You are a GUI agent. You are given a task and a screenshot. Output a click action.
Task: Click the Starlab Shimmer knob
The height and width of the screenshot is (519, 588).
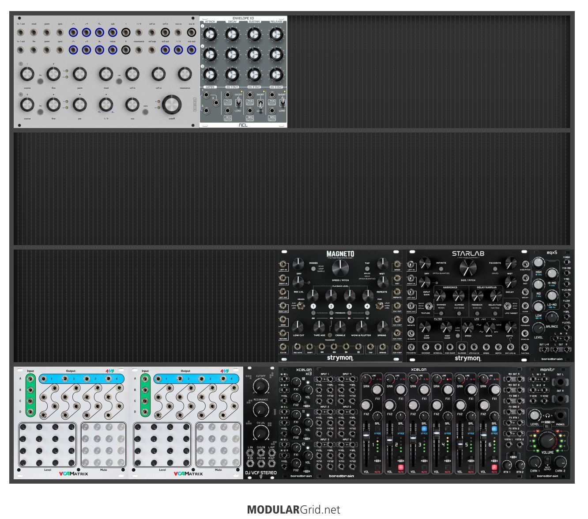pyautogui.click(x=441, y=296)
